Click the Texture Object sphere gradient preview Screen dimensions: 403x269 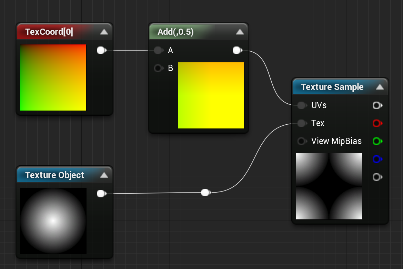pos(53,221)
